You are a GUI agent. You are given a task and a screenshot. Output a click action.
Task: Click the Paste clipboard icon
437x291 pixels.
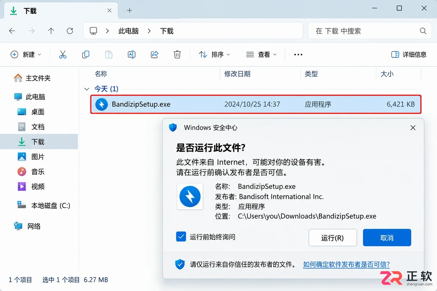109,55
